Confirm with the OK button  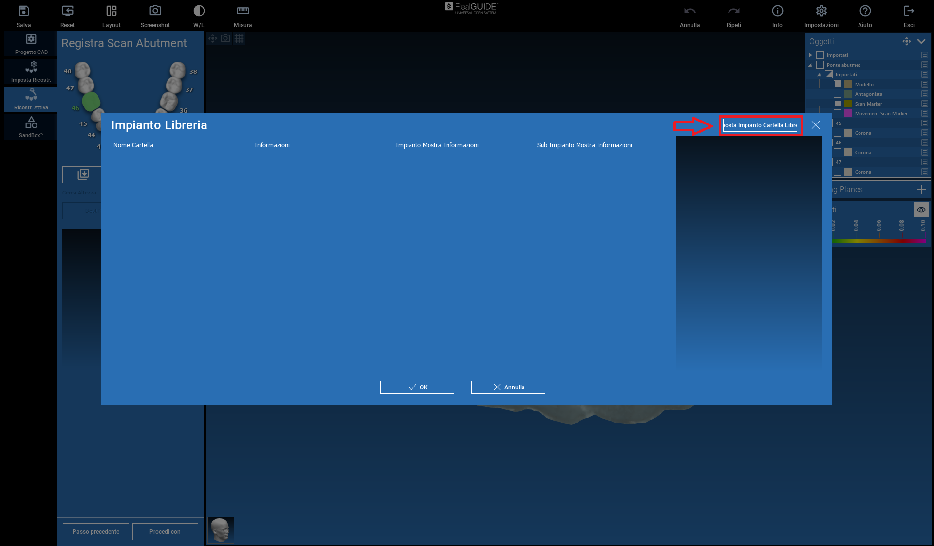(x=417, y=387)
